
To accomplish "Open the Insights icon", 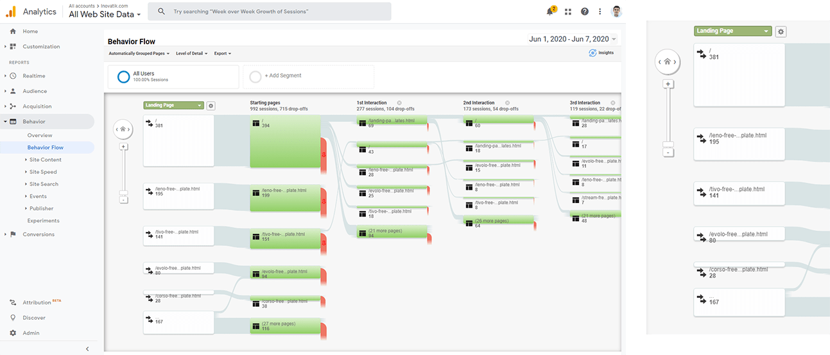I will click(601, 53).
